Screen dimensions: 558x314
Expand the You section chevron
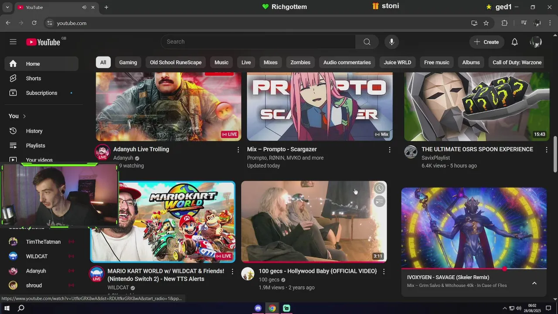24,116
